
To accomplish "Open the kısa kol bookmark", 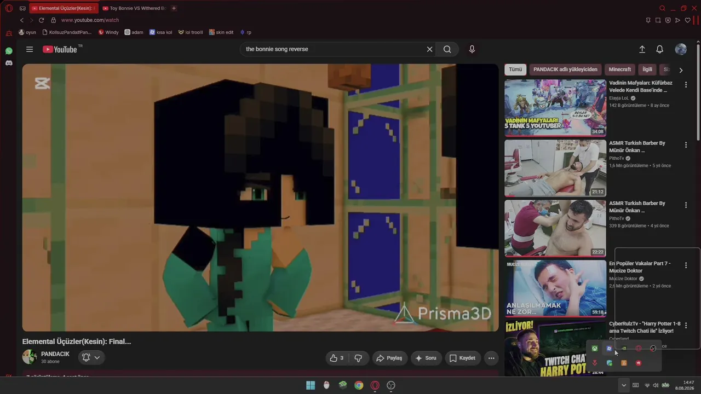I will pos(160,32).
